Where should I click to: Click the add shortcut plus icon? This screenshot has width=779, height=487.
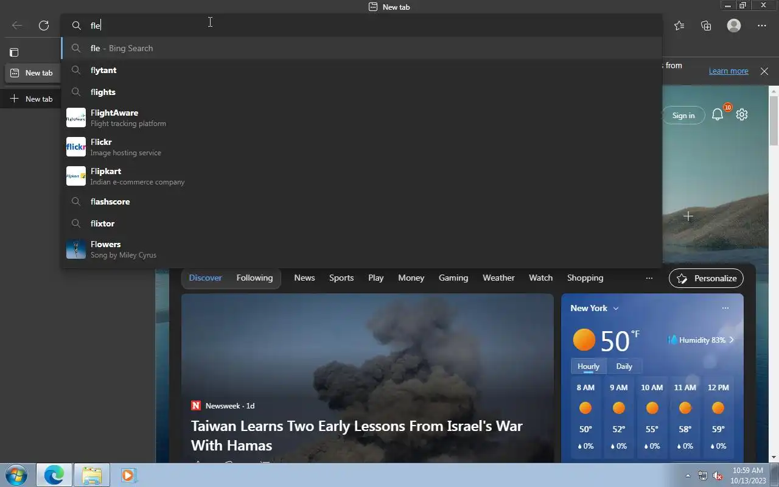(688, 216)
